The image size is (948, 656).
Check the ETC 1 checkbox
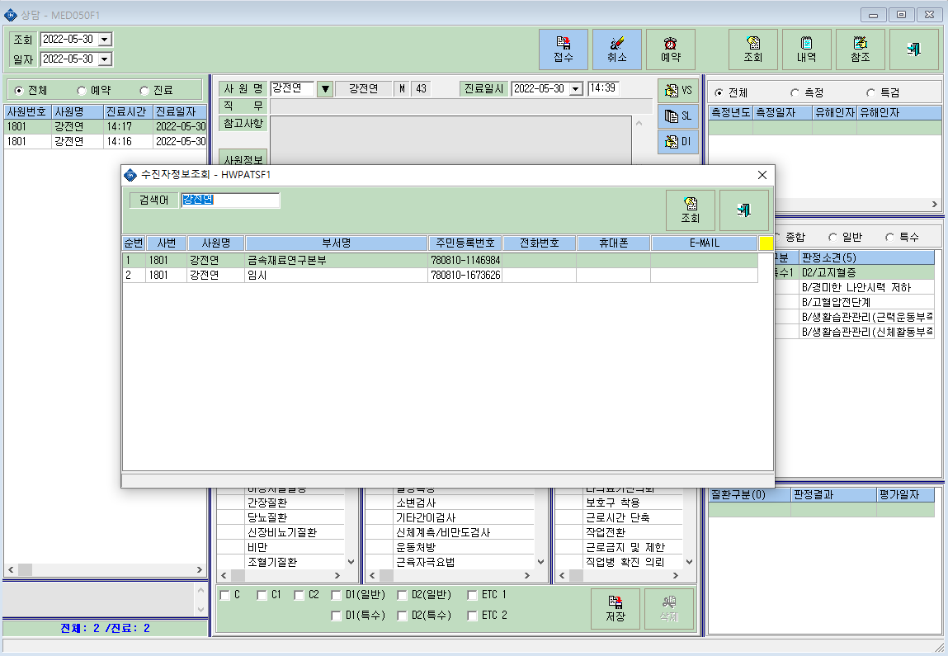click(x=472, y=596)
